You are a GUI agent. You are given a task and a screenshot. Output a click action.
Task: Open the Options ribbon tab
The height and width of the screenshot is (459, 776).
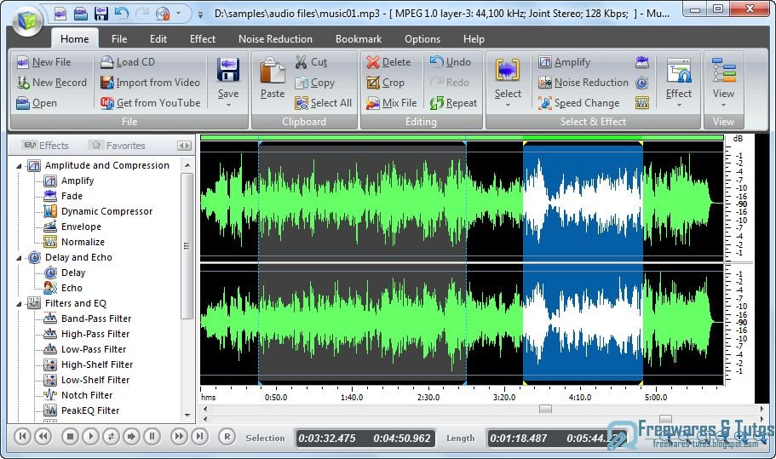click(422, 39)
